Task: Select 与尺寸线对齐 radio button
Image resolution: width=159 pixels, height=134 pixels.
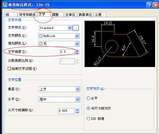Action: [x=88, y=108]
